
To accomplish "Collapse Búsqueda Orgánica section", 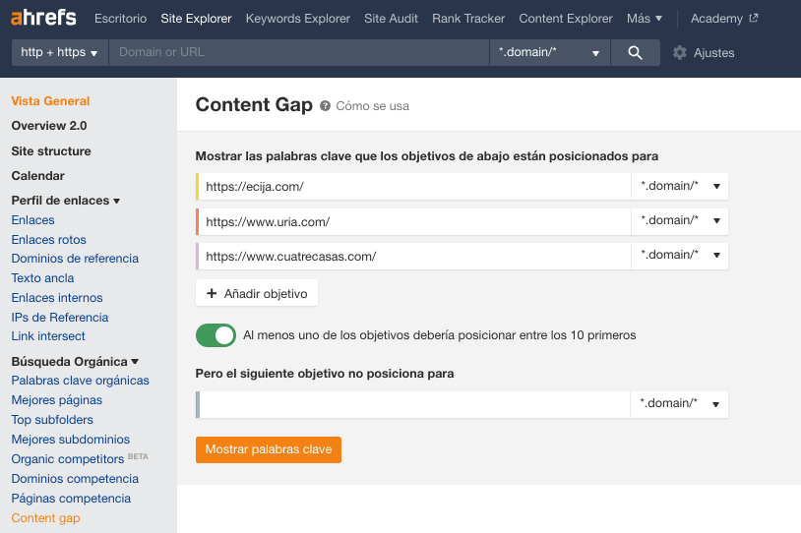I will (x=75, y=362).
